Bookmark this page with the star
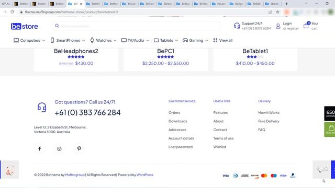 tap(277, 12)
